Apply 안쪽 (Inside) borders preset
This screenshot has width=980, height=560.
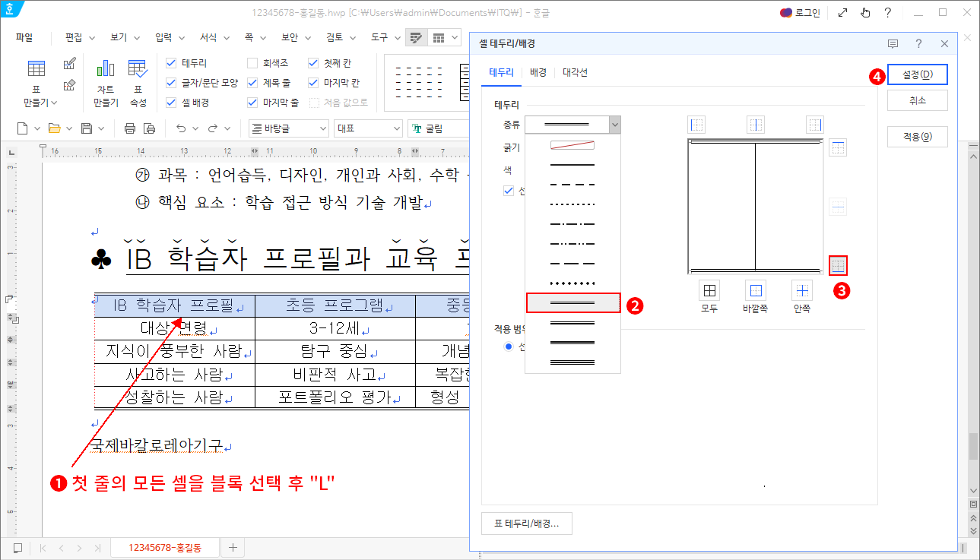point(801,291)
